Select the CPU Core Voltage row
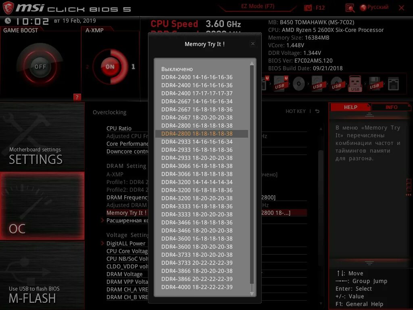Viewport: 413px width, 310px height. point(127,251)
